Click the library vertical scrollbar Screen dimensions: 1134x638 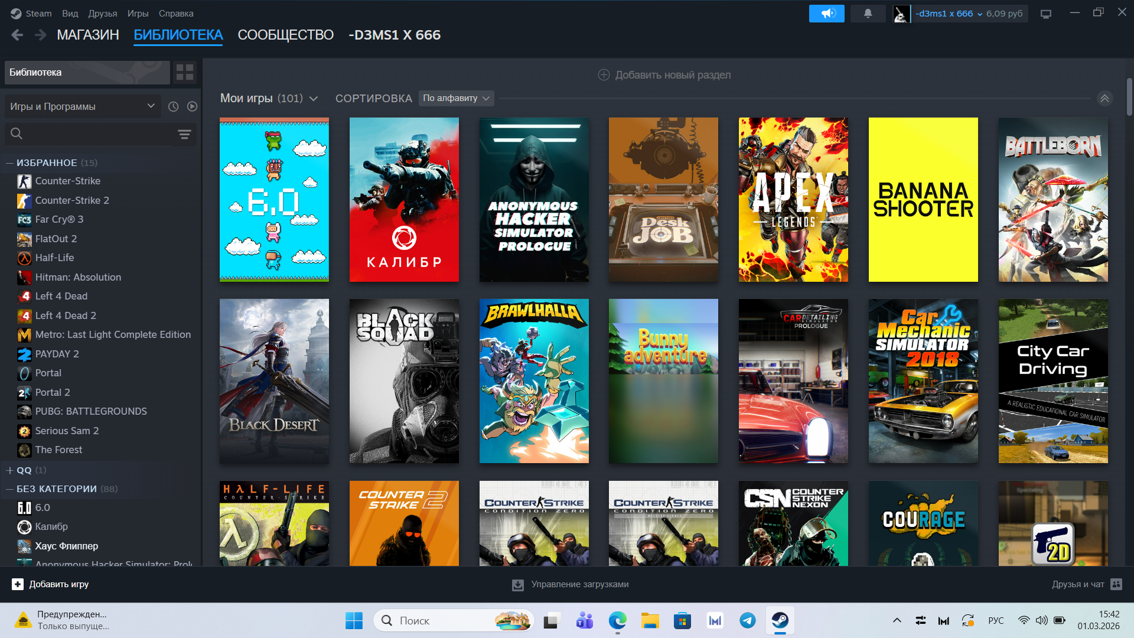(x=1129, y=97)
